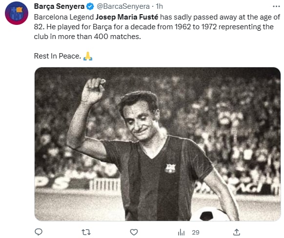
Task: Click the blue verified checkmark badge
Action: coord(90,6)
